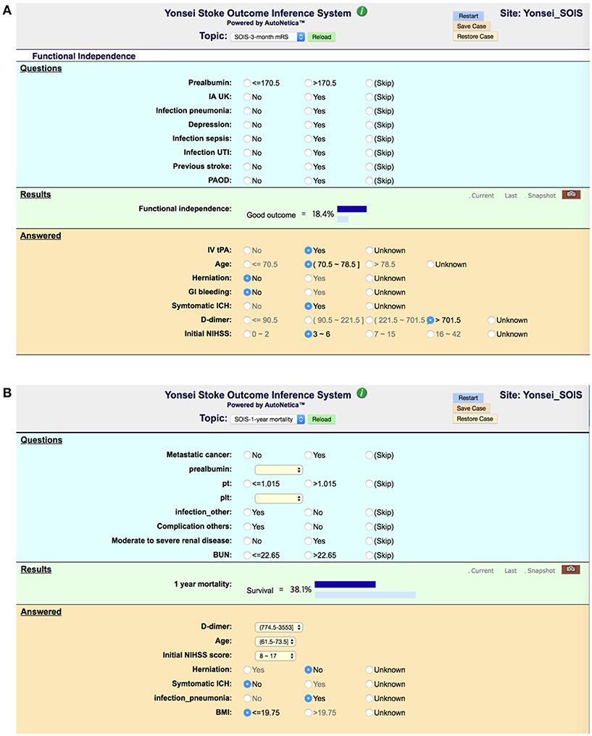Open the Topic dropdown showing SOIS-3-month mRS

[x=267, y=37]
